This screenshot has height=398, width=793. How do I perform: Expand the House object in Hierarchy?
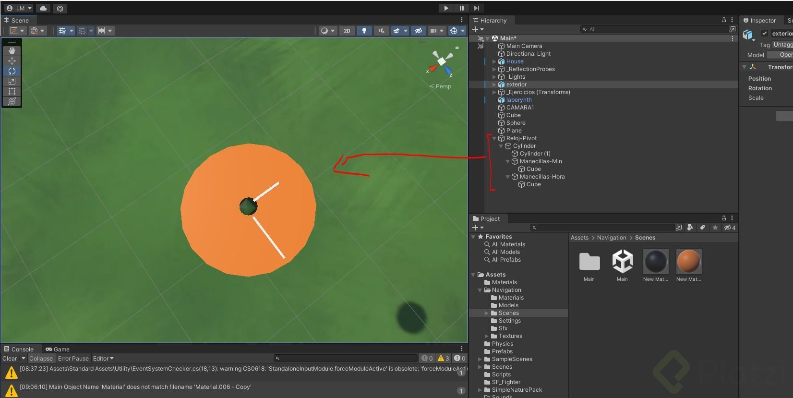(x=494, y=61)
